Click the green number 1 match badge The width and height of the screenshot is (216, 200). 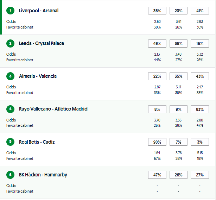point(11,11)
